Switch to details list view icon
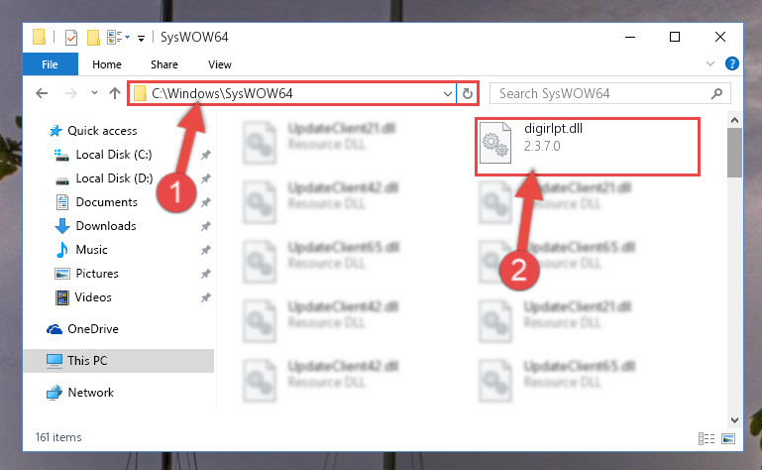The image size is (762, 470). point(707,438)
